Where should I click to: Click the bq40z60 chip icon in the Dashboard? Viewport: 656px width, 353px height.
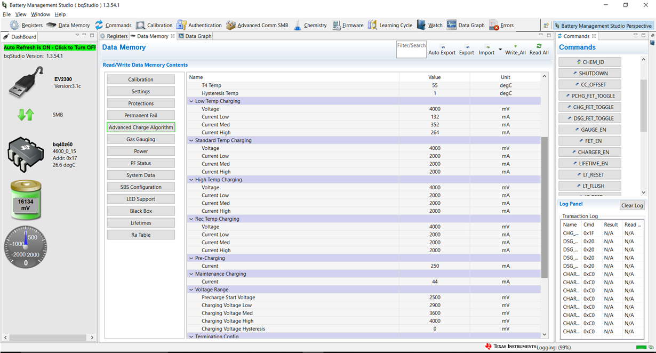[27, 155]
